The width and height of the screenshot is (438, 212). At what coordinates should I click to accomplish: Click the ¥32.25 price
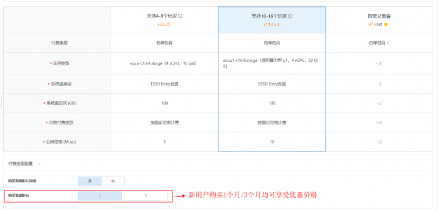tap(164, 24)
